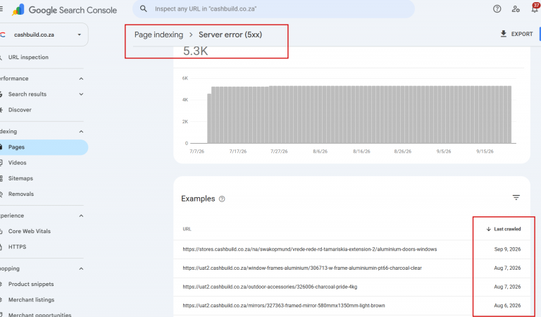Viewport: 541px width, 317px height.
Task: Open Merchant listings report
Action: [32, 299]
